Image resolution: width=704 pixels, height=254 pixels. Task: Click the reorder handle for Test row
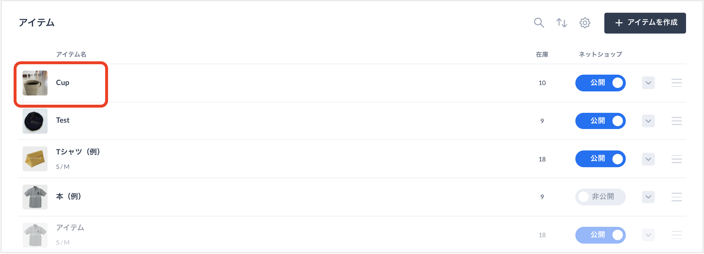676,121
